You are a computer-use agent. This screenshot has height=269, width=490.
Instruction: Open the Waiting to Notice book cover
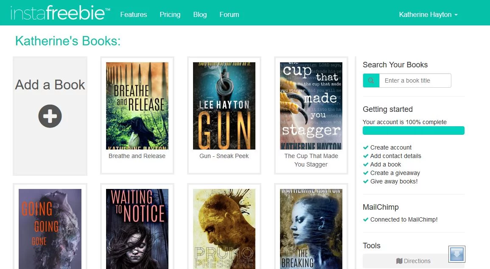pos(137,229)
